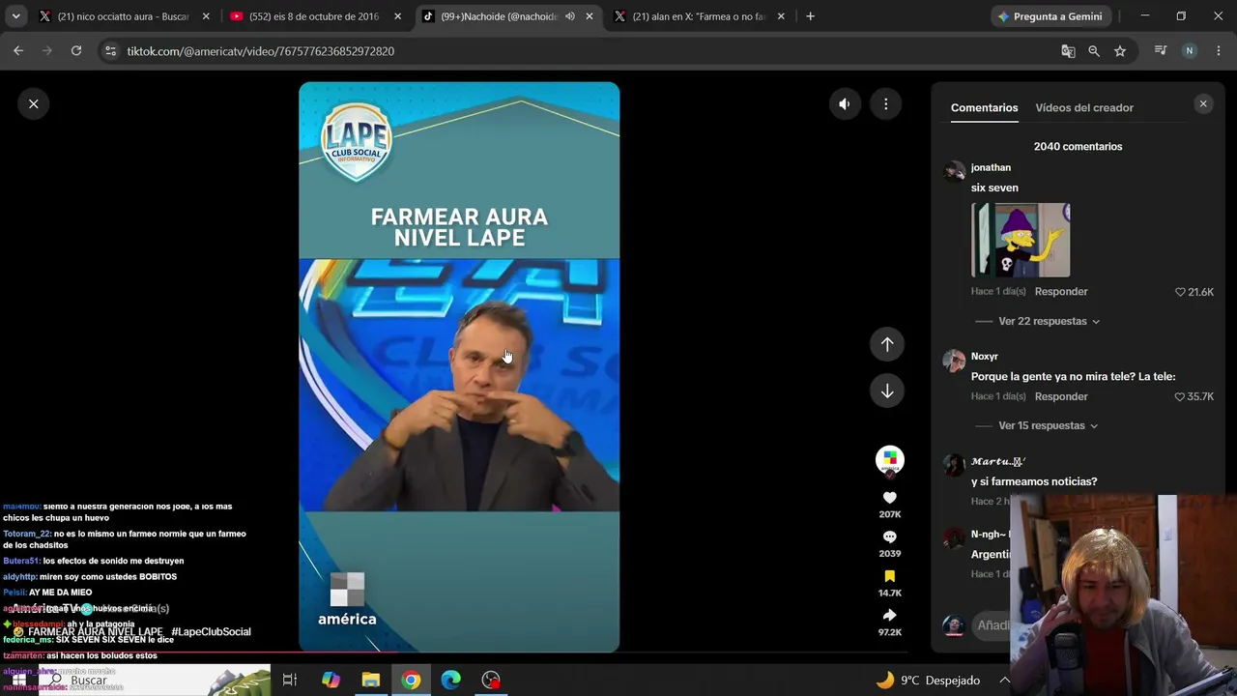Image resolution: width=1237 pixels, height=696 pixels.
Task: Switch to the 'nico occiatto aura' X tab
Action: coord(123,16)
